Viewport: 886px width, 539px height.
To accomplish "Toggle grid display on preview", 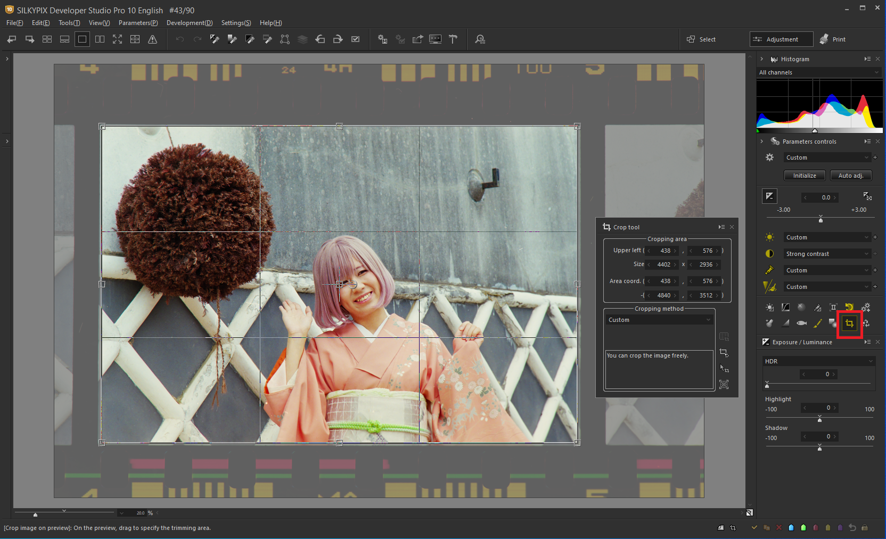I will 135,39.
